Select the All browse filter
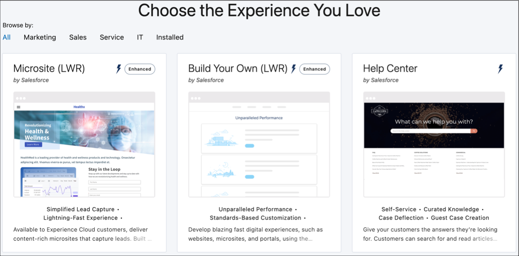 (7, 37)
